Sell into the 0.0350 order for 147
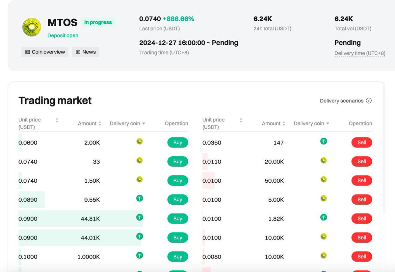Screen dimensions: 395x272 tap(362, 143)
